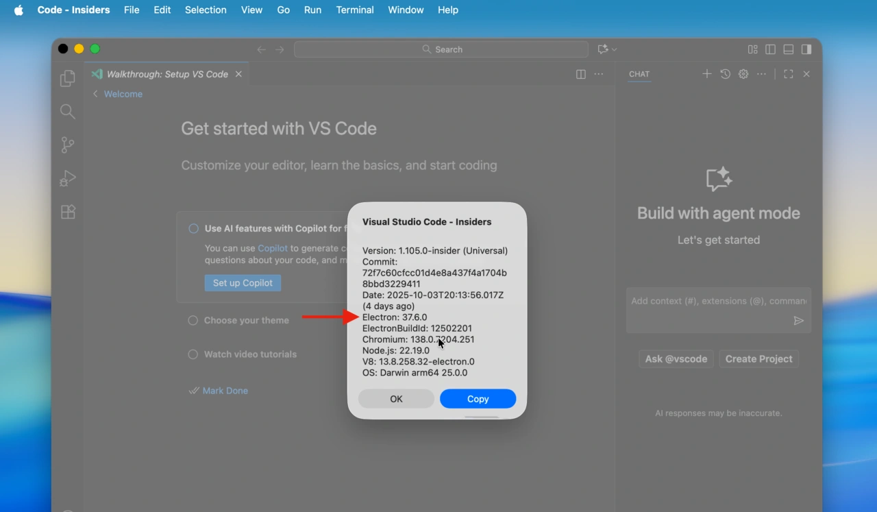Check the Choose your theme step
The image size is (877, 512).
click(192, 320)
